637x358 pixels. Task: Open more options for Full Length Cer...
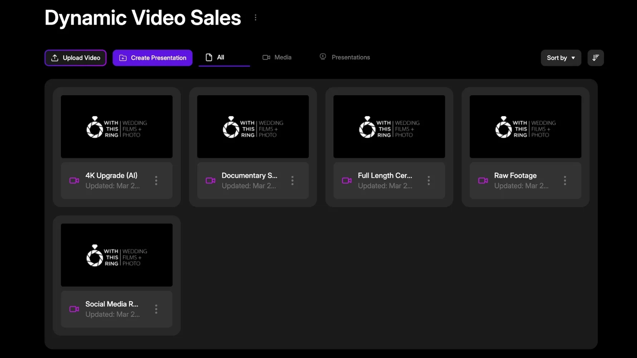(429, 180)
